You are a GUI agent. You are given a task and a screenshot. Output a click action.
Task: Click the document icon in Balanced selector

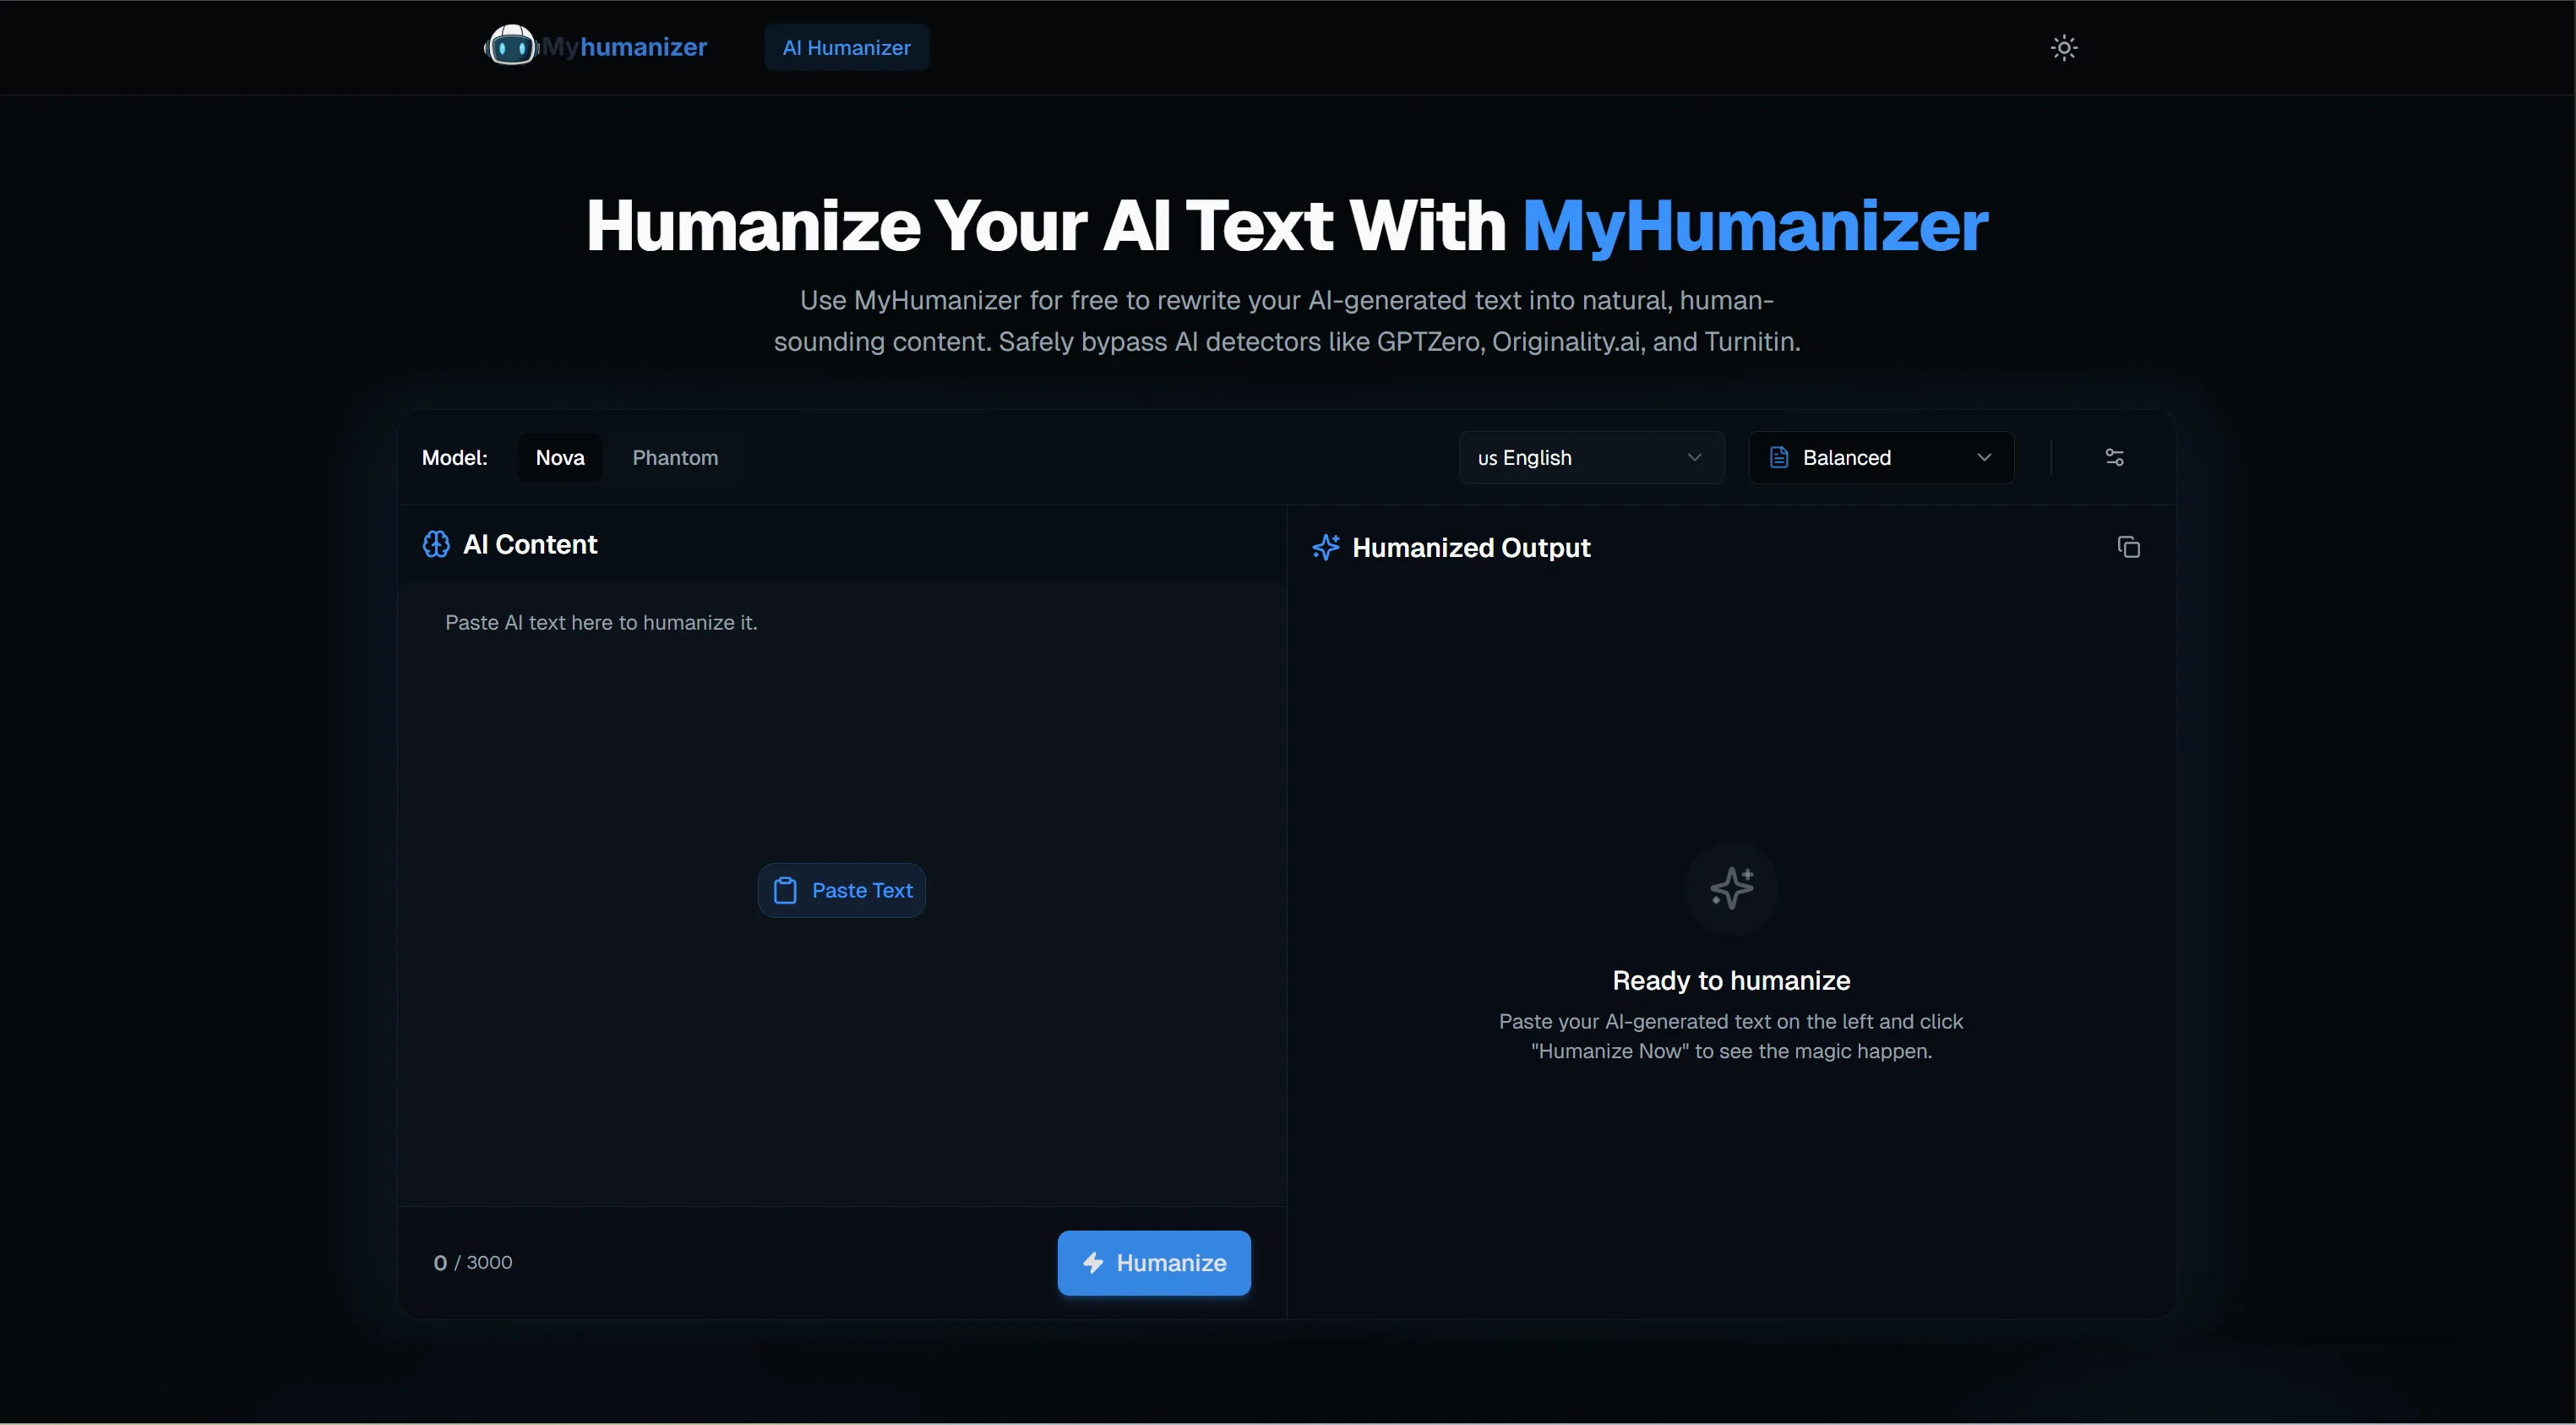(1779, 457)
